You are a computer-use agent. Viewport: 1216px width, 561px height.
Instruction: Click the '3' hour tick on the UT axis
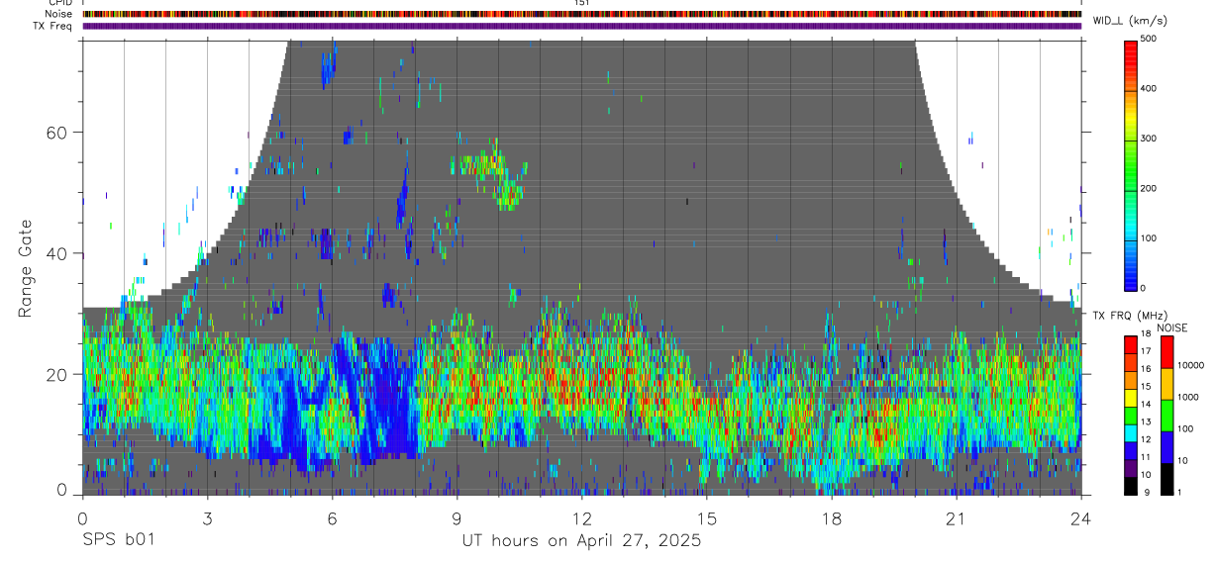click(208, 518)
